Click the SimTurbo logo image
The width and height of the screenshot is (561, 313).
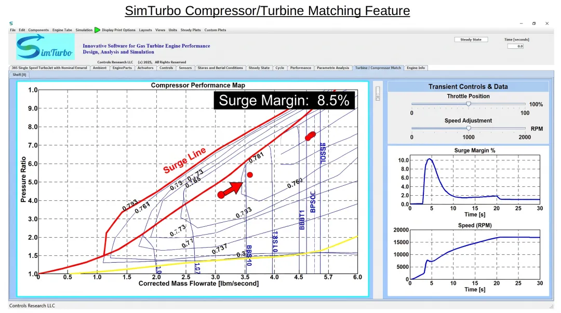45,47
